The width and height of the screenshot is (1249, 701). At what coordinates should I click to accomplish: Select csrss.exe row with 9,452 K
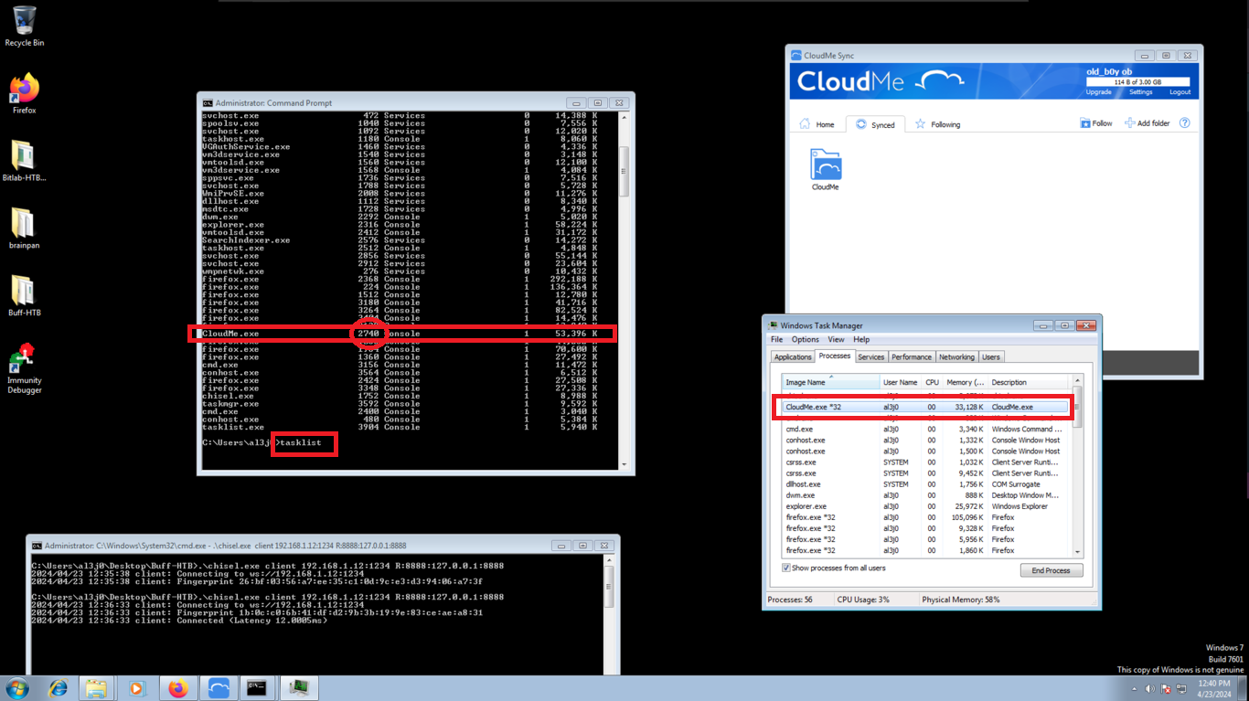(x=926, y=473)
